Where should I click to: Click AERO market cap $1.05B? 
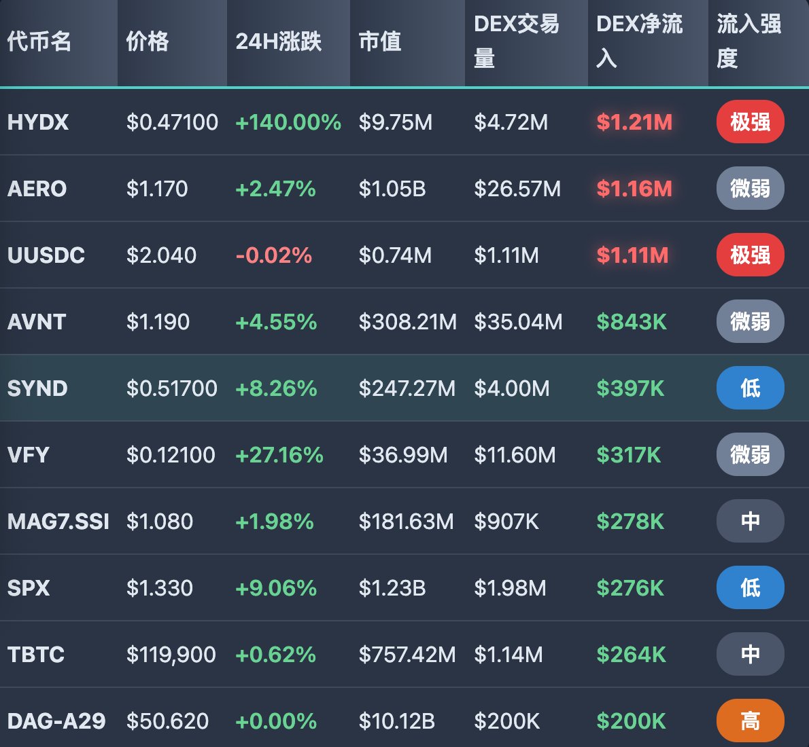(x=392, y=189)
